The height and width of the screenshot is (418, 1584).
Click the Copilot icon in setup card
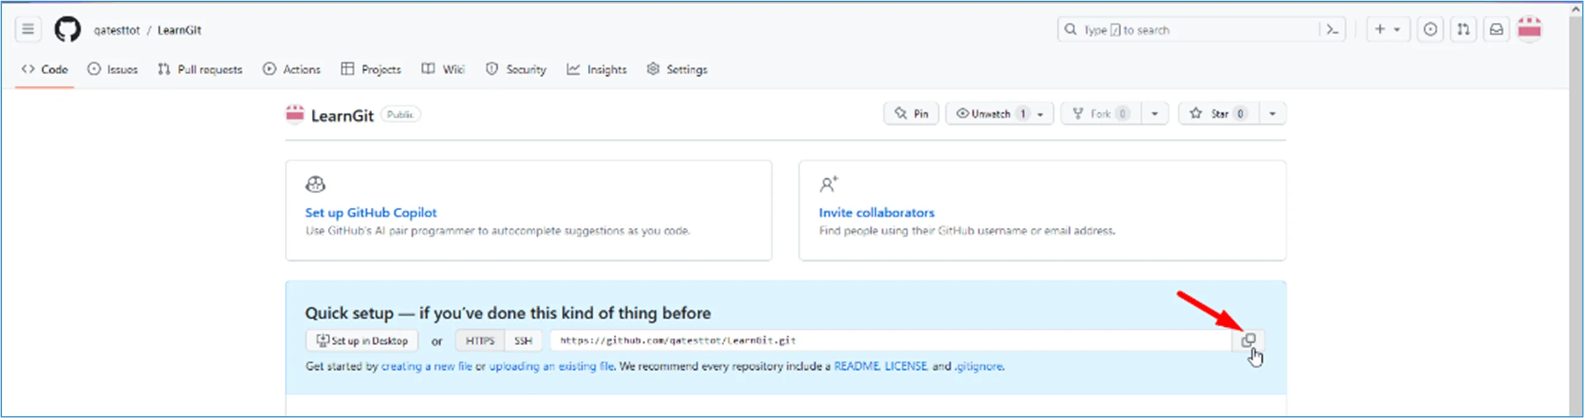coord(315,184)
